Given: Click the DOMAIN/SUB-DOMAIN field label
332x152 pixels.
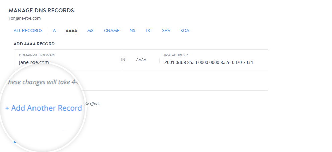Looking at the screenshot, I should [37, 55].
